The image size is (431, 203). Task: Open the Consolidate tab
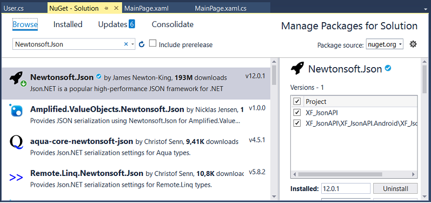tap(173, 24)
